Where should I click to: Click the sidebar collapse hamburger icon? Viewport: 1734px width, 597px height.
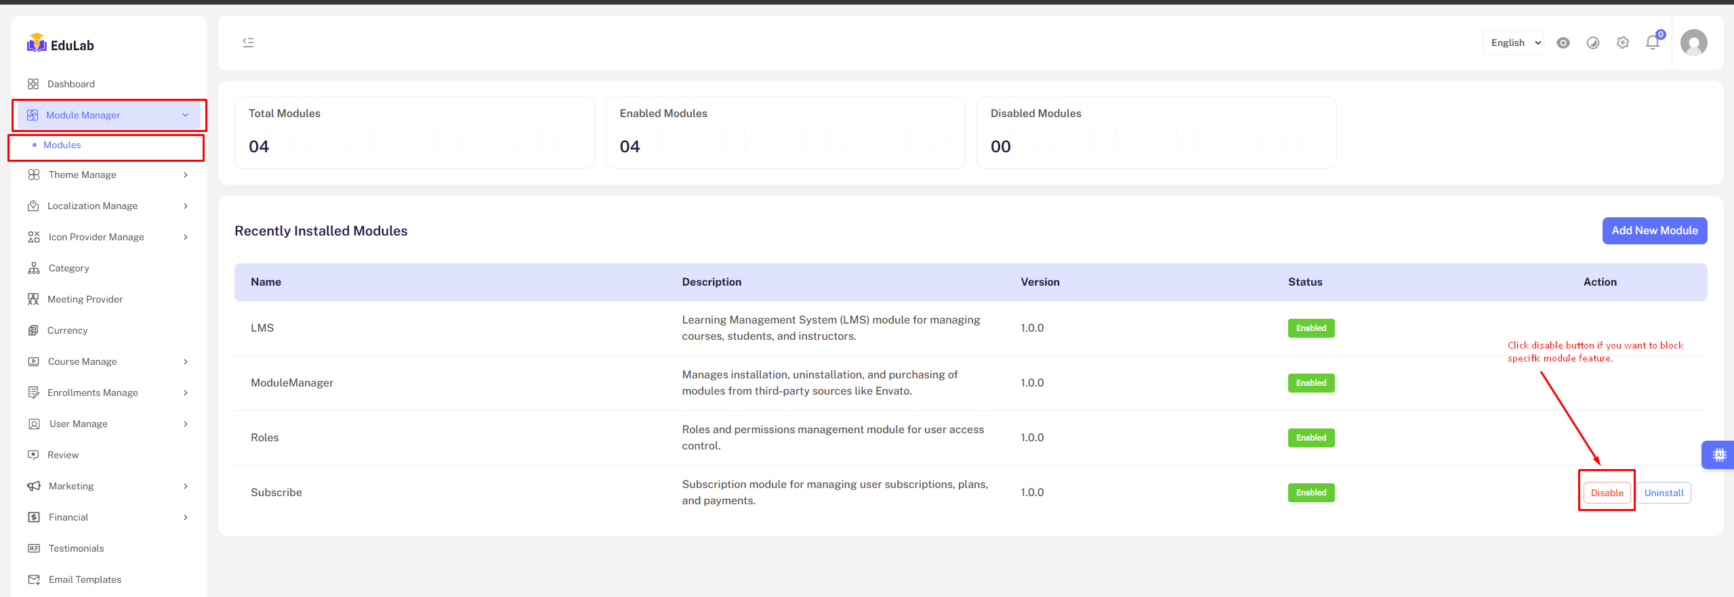[248, 43]
